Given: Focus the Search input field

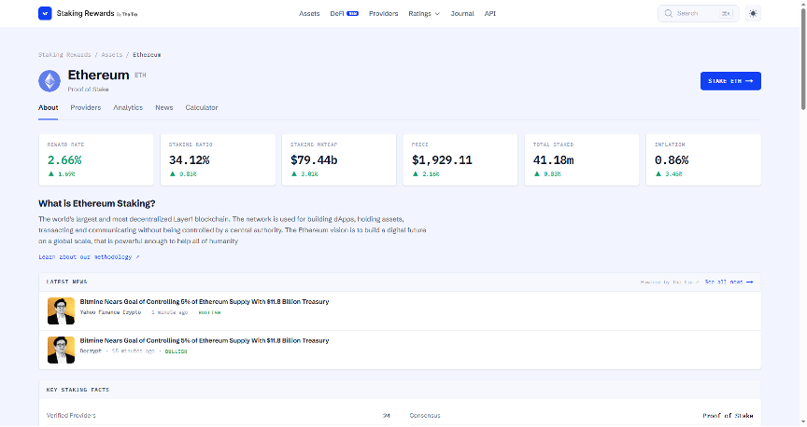Looking at the screenshot, I should point(698,13).
